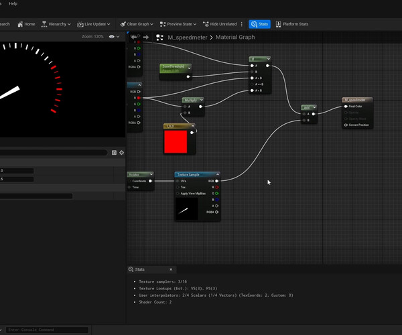Collapse the 1,0,0 constant node preview
The width and height of the screenshot is (402, 335).
pyautogui.click(x=193, y=126)
